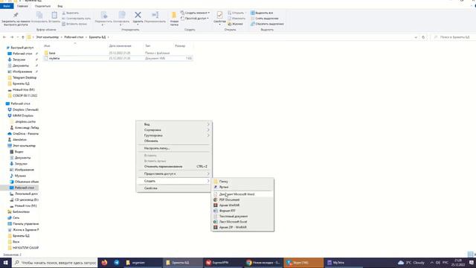The height and width of the screenshot is (268, 476).
Task: Create new Shortcut (Ярлык) from submenu
Action: (242, 187)
